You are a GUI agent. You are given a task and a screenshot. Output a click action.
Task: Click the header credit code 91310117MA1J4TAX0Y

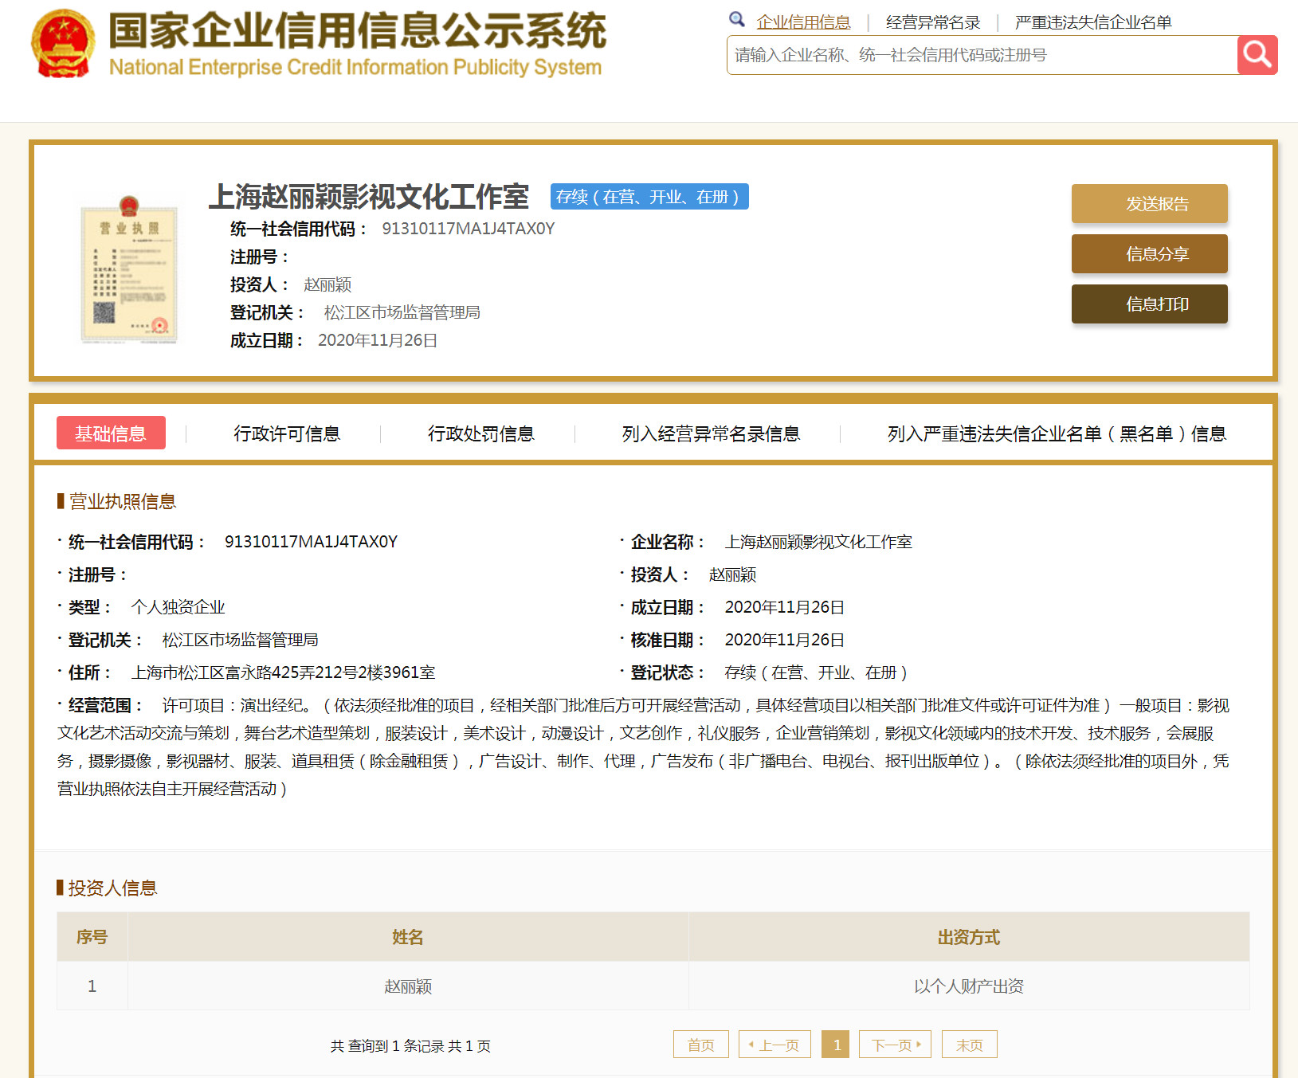pyautogui.click(x=469, y=229)
